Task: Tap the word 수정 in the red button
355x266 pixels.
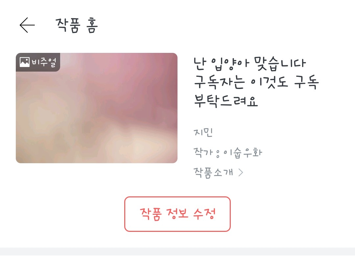Action: click(x=204, y=213)
